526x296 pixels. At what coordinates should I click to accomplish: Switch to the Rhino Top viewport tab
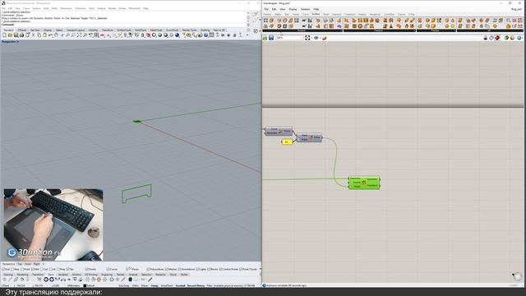tap(20, 264)
